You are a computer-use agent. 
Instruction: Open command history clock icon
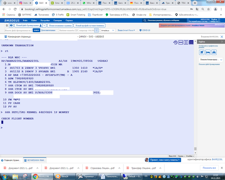pos(175,42)
